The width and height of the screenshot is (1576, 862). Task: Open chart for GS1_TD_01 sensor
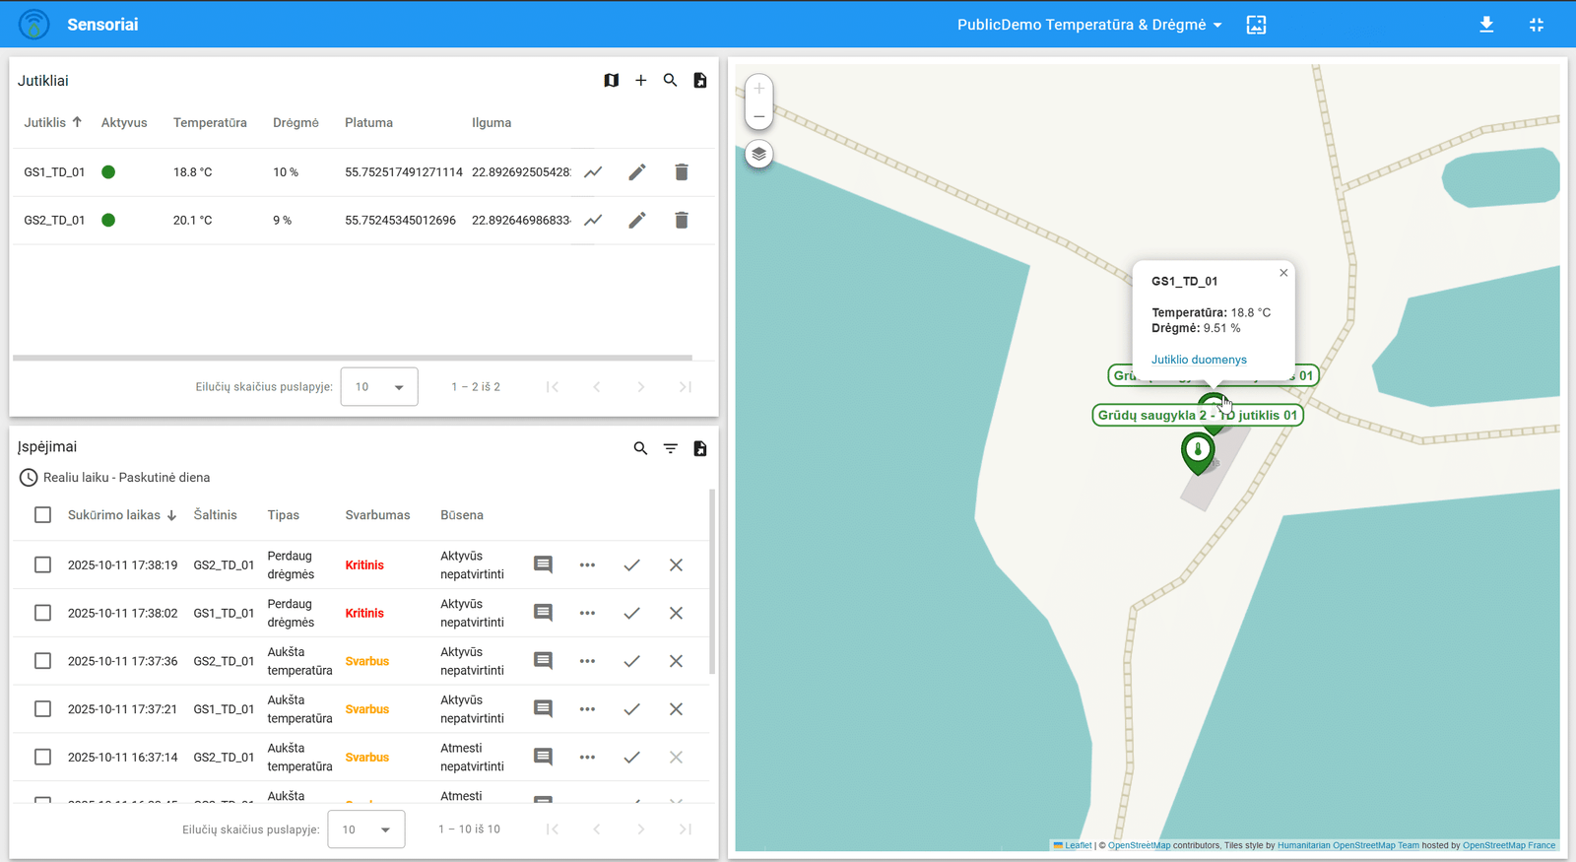point(593,172)
